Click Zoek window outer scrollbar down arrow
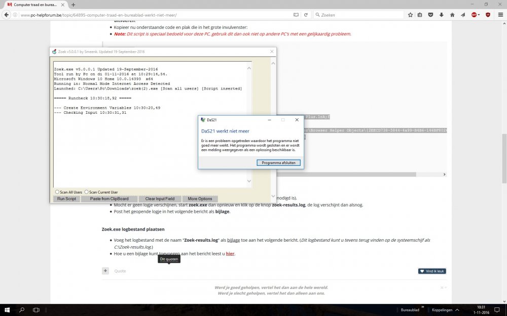 pos(273,196)
